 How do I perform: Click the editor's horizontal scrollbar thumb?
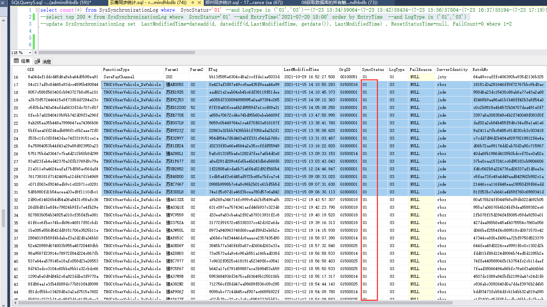117,53
